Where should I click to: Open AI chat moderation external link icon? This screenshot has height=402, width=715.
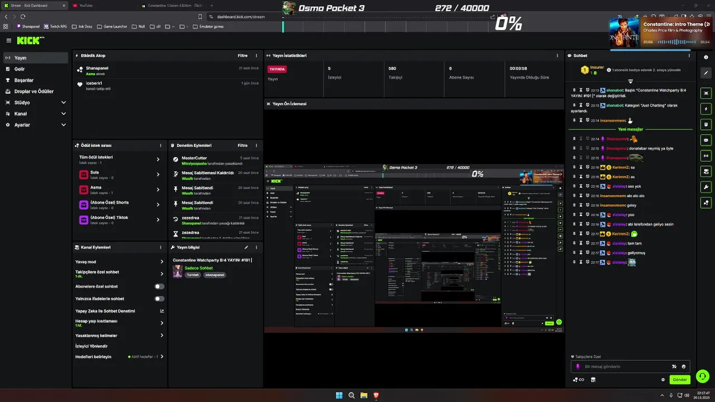[x=162, y=311]
